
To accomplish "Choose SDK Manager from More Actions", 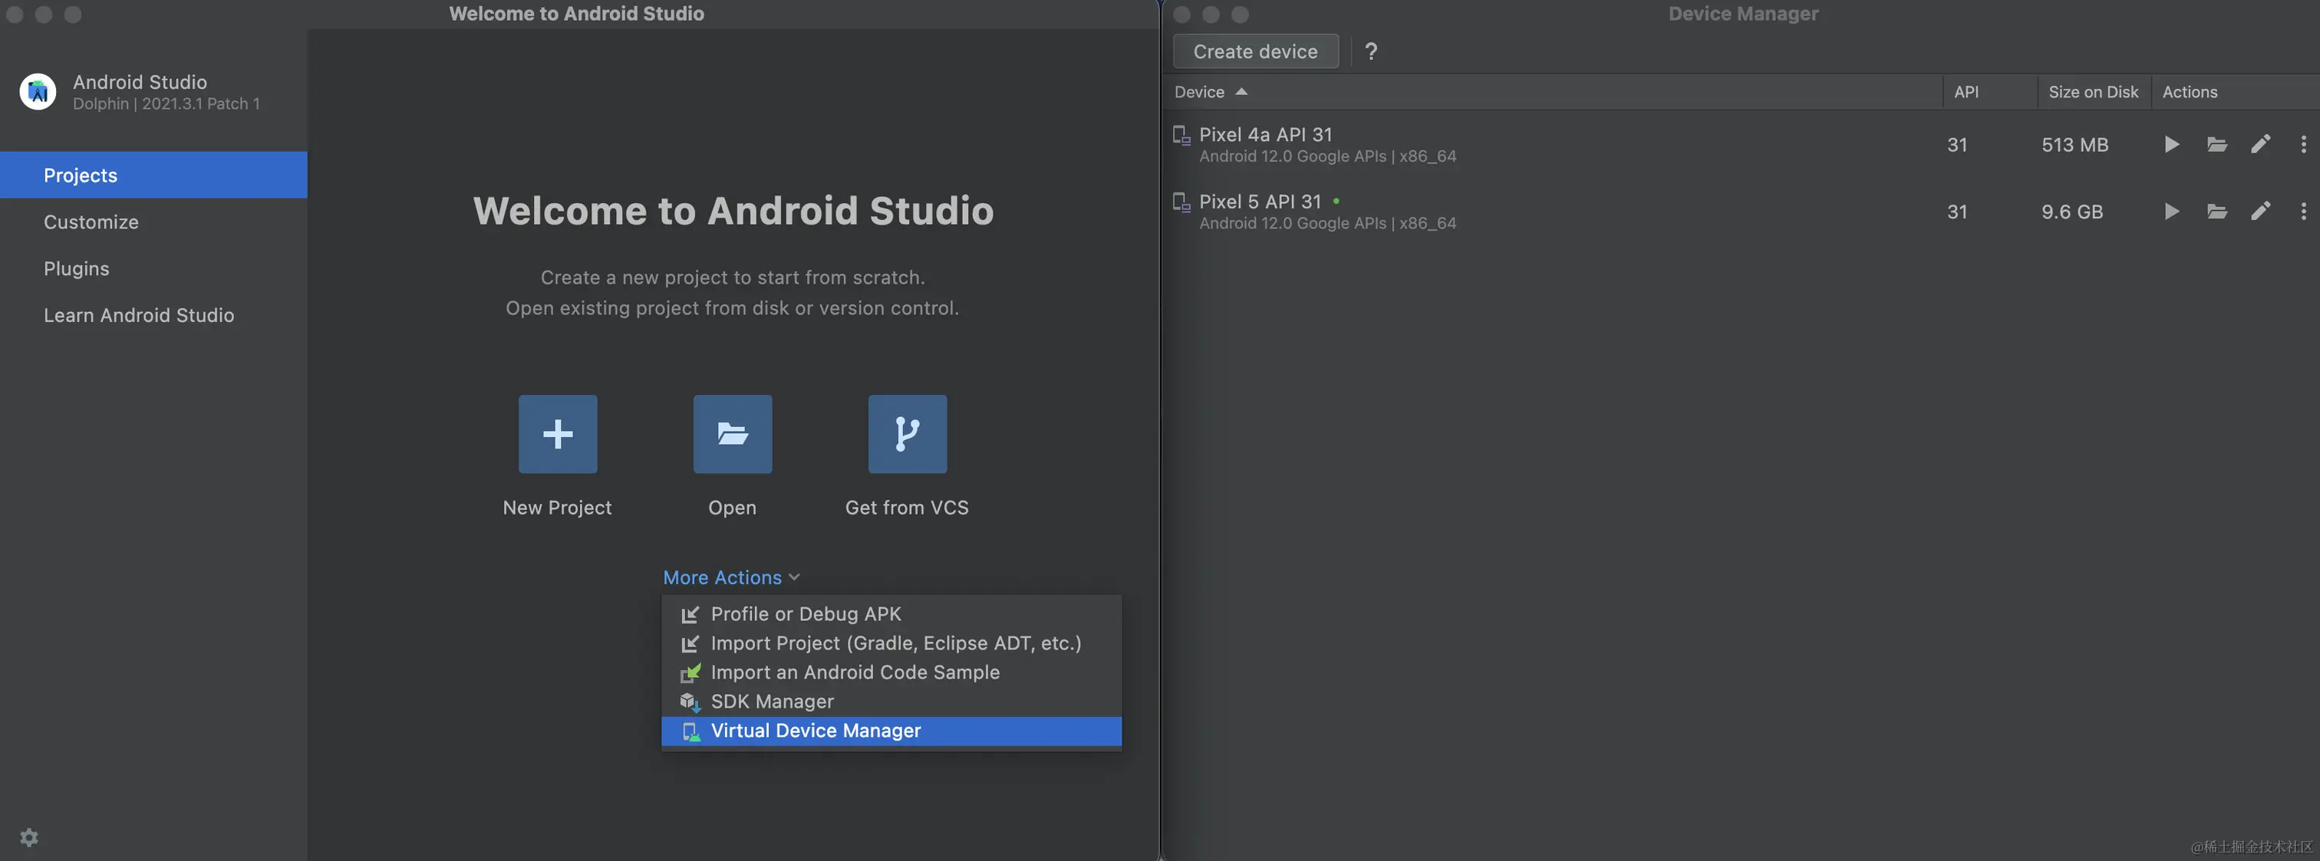I will coord(772,702).
